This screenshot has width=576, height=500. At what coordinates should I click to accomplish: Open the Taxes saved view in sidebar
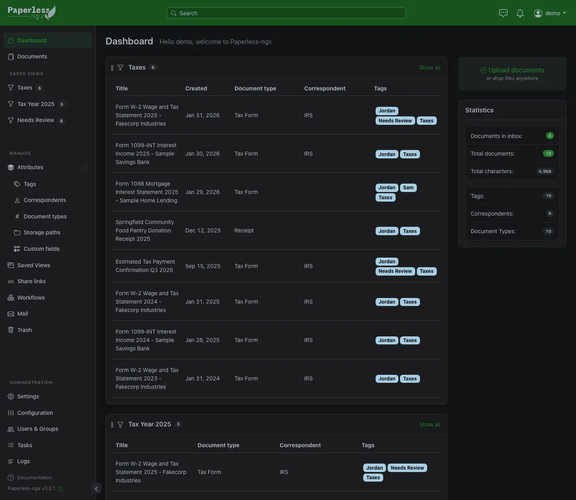(x=48, y=88)
